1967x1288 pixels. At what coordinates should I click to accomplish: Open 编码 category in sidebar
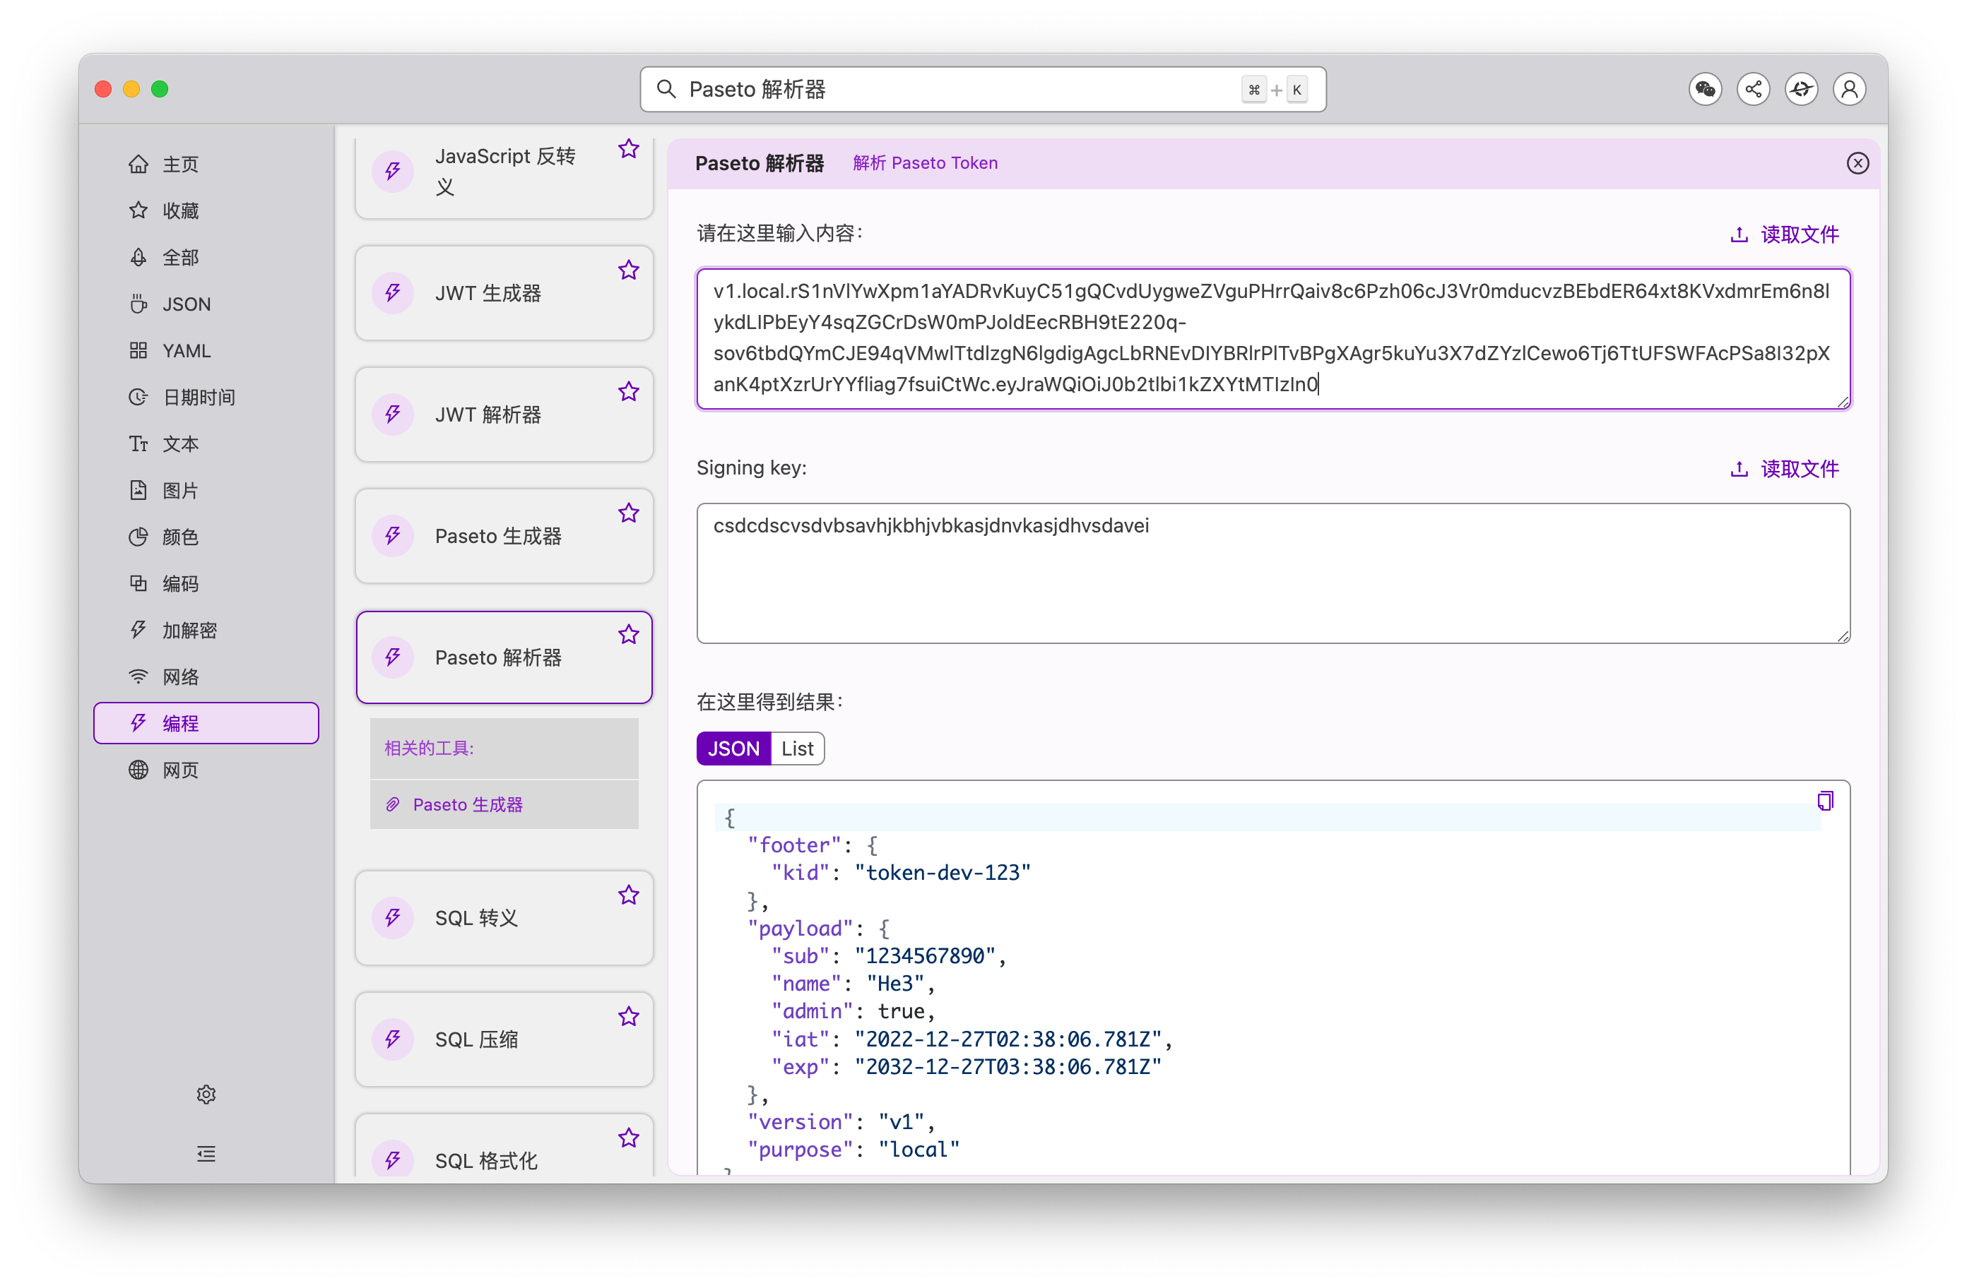pyautogui.click(x=206, y=583)
